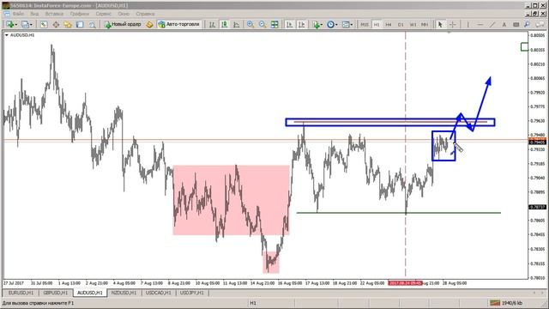Viewport: 549px width, 309px height.
Task: Select the text label tool
Action: tap(516, 24)
